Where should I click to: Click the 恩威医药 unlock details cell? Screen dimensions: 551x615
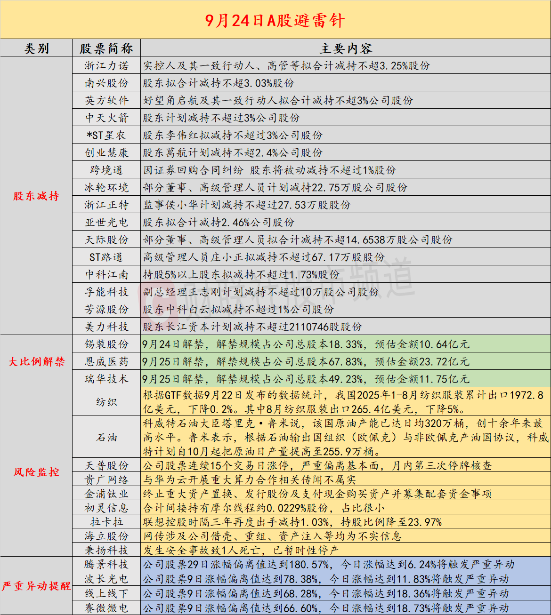coord(345,362)
